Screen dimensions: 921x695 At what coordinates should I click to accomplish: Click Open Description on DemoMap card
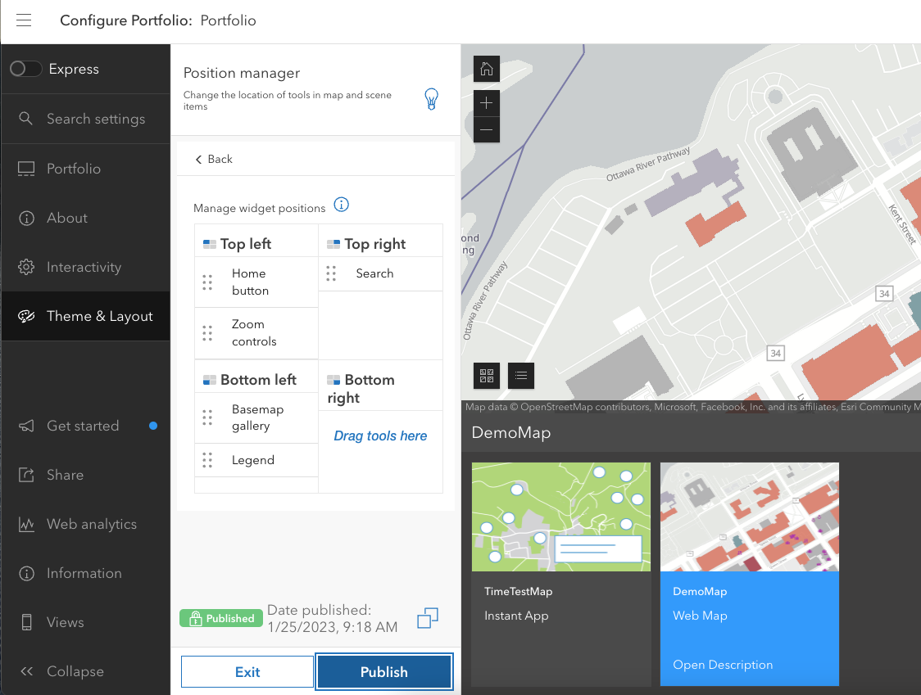723,665
